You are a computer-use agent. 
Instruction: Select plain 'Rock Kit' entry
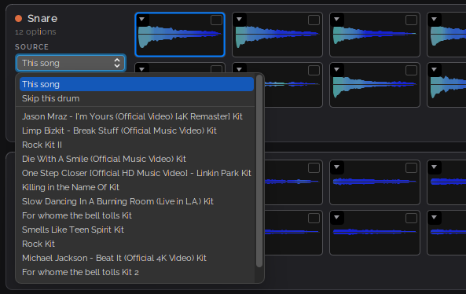137,244
